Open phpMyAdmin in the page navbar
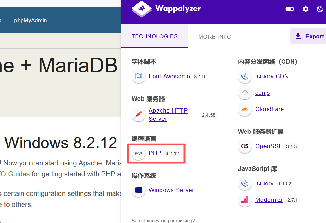This screenshot has height=223, width=326. (x=31, y=20)
